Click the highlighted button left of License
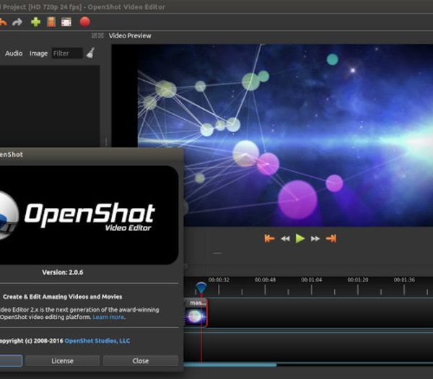 tap(11, 361)
